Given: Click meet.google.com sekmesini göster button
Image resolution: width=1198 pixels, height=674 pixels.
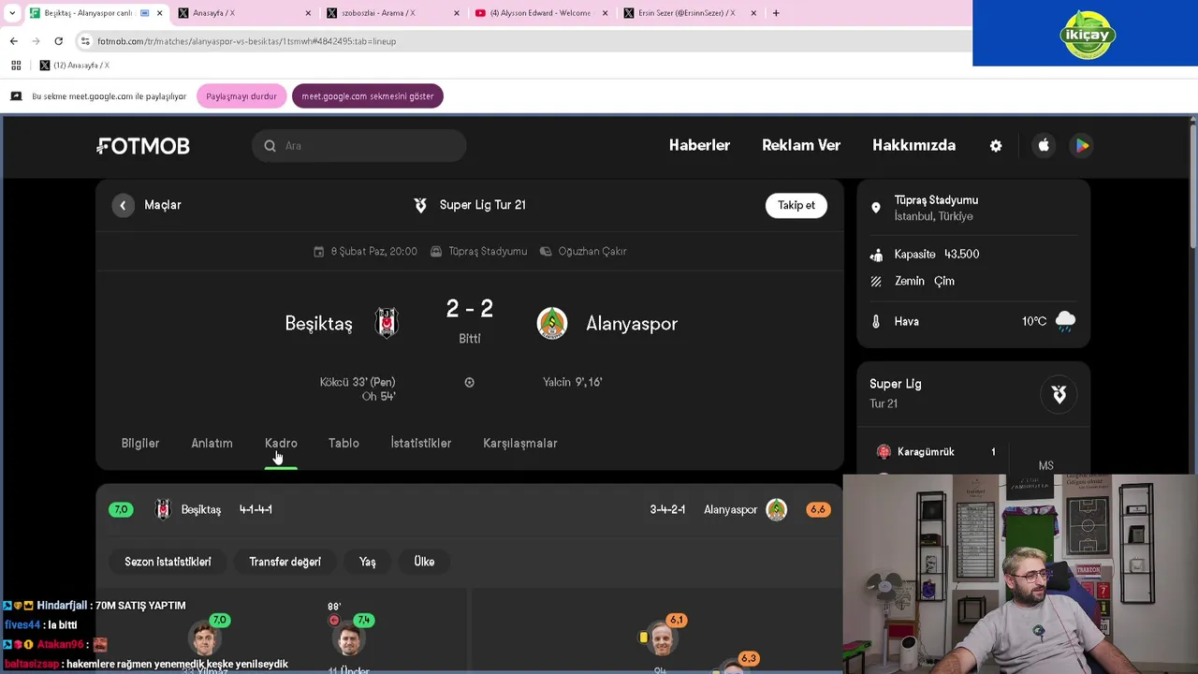Looking at the screenshot, I should [x=367, y=96].
